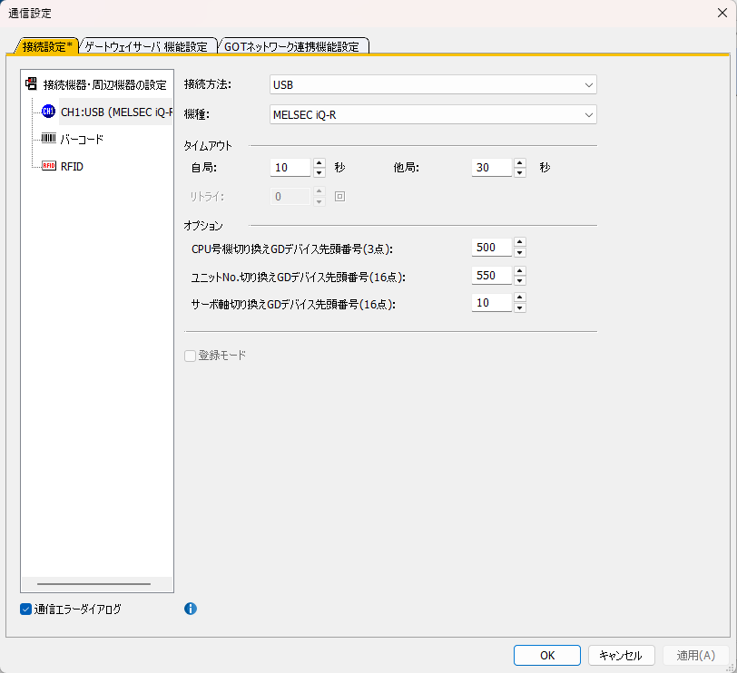The height and width of the screenshot is (673, 737).
Task: Click the barcode icon in tree
Action: pos(48,139)
